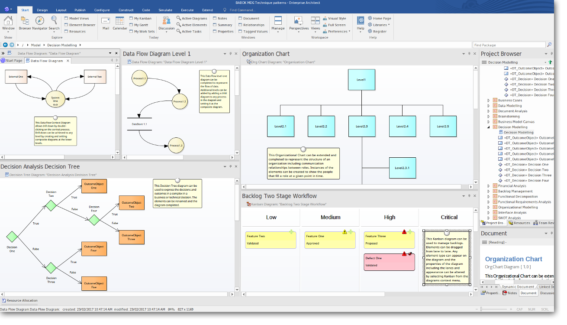Viewport: 567px width, 325px height.
Task: Expand the Business Cases package in tree
Action: [x=489, y=101]
